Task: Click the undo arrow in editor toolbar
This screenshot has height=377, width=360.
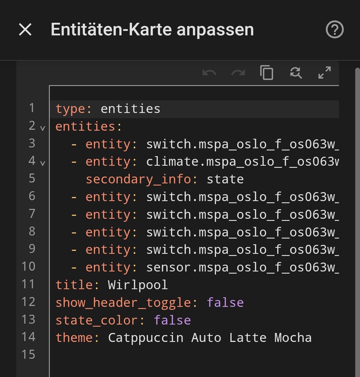Action: [x=209, y=73]
